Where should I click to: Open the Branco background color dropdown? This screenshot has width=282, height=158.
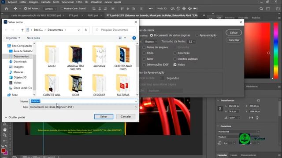click(x=151, y=42)
